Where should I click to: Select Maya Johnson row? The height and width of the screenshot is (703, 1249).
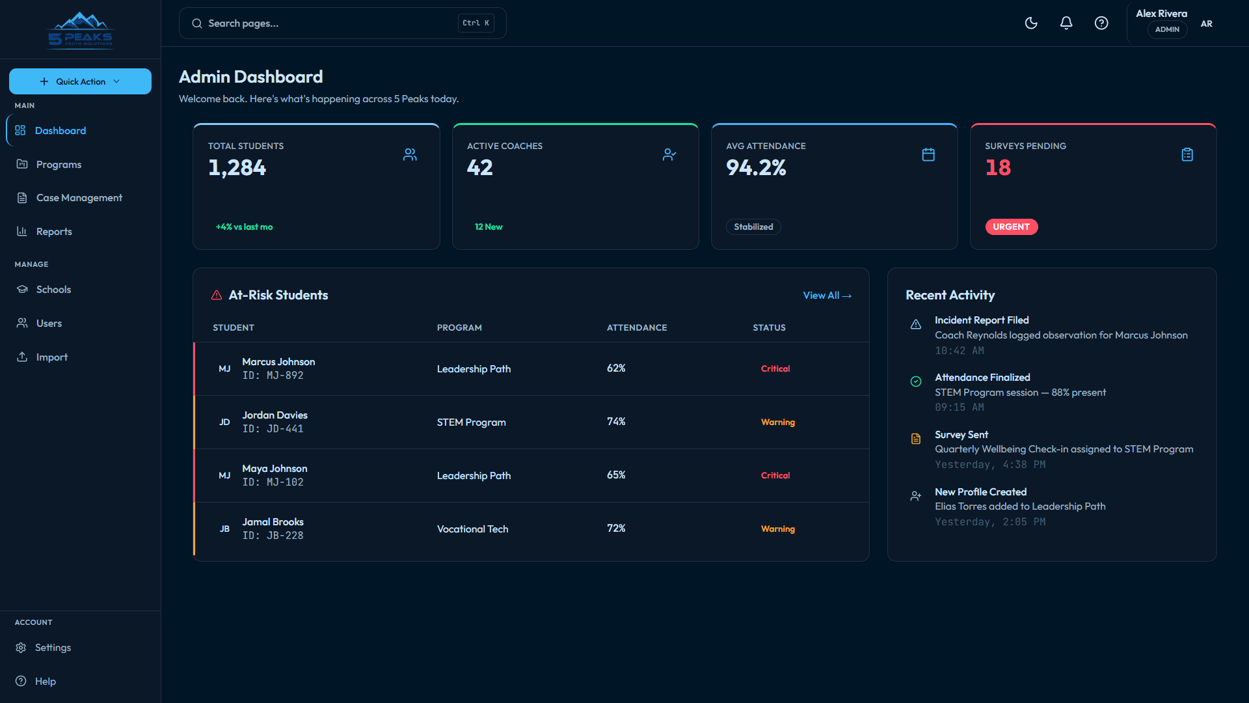pos(531,476)
